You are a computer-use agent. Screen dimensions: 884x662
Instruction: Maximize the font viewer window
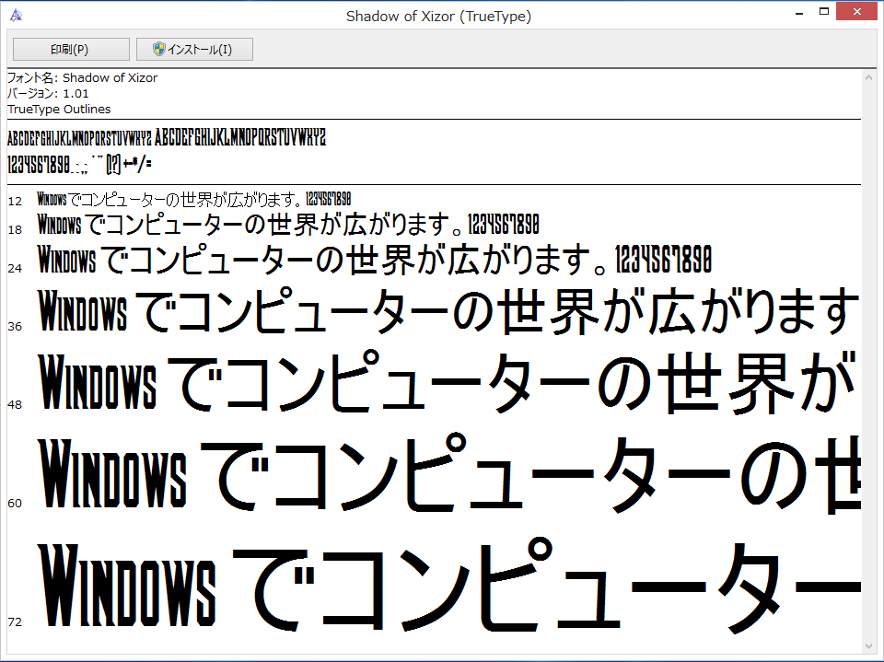[x=823, y=12]
